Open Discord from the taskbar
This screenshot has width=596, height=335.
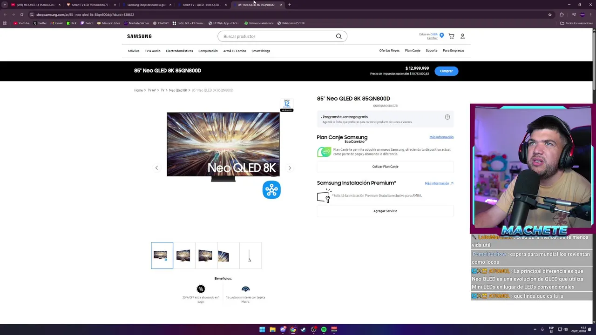283,329
